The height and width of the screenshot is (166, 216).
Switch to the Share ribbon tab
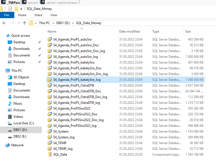(x=38, y=15)
